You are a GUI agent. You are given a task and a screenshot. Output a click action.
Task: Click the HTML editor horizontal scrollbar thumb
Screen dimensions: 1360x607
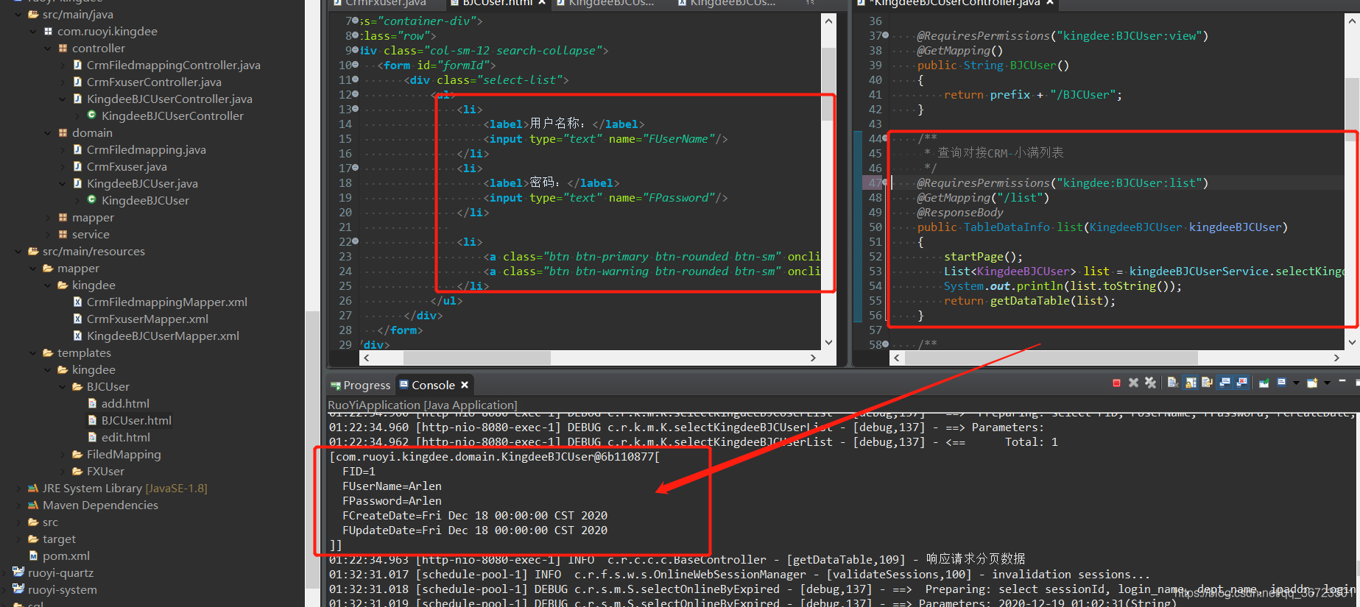(x=476, y=358)
